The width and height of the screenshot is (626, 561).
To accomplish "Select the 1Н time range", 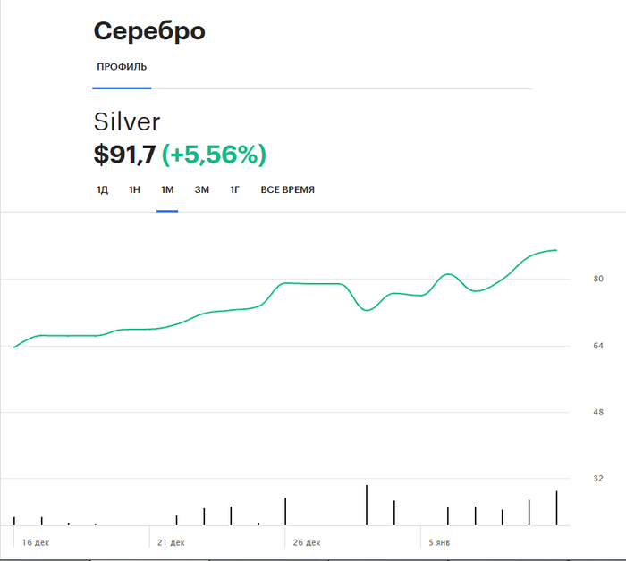I will (x=134, y=189).
